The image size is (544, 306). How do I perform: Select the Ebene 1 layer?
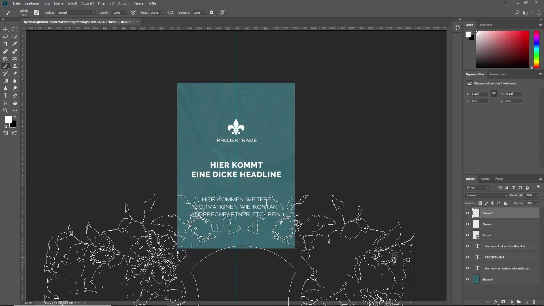(505, 224)
